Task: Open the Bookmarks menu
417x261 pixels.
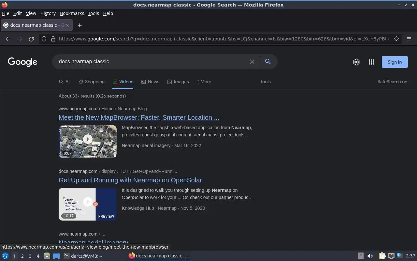Action: 72,13
